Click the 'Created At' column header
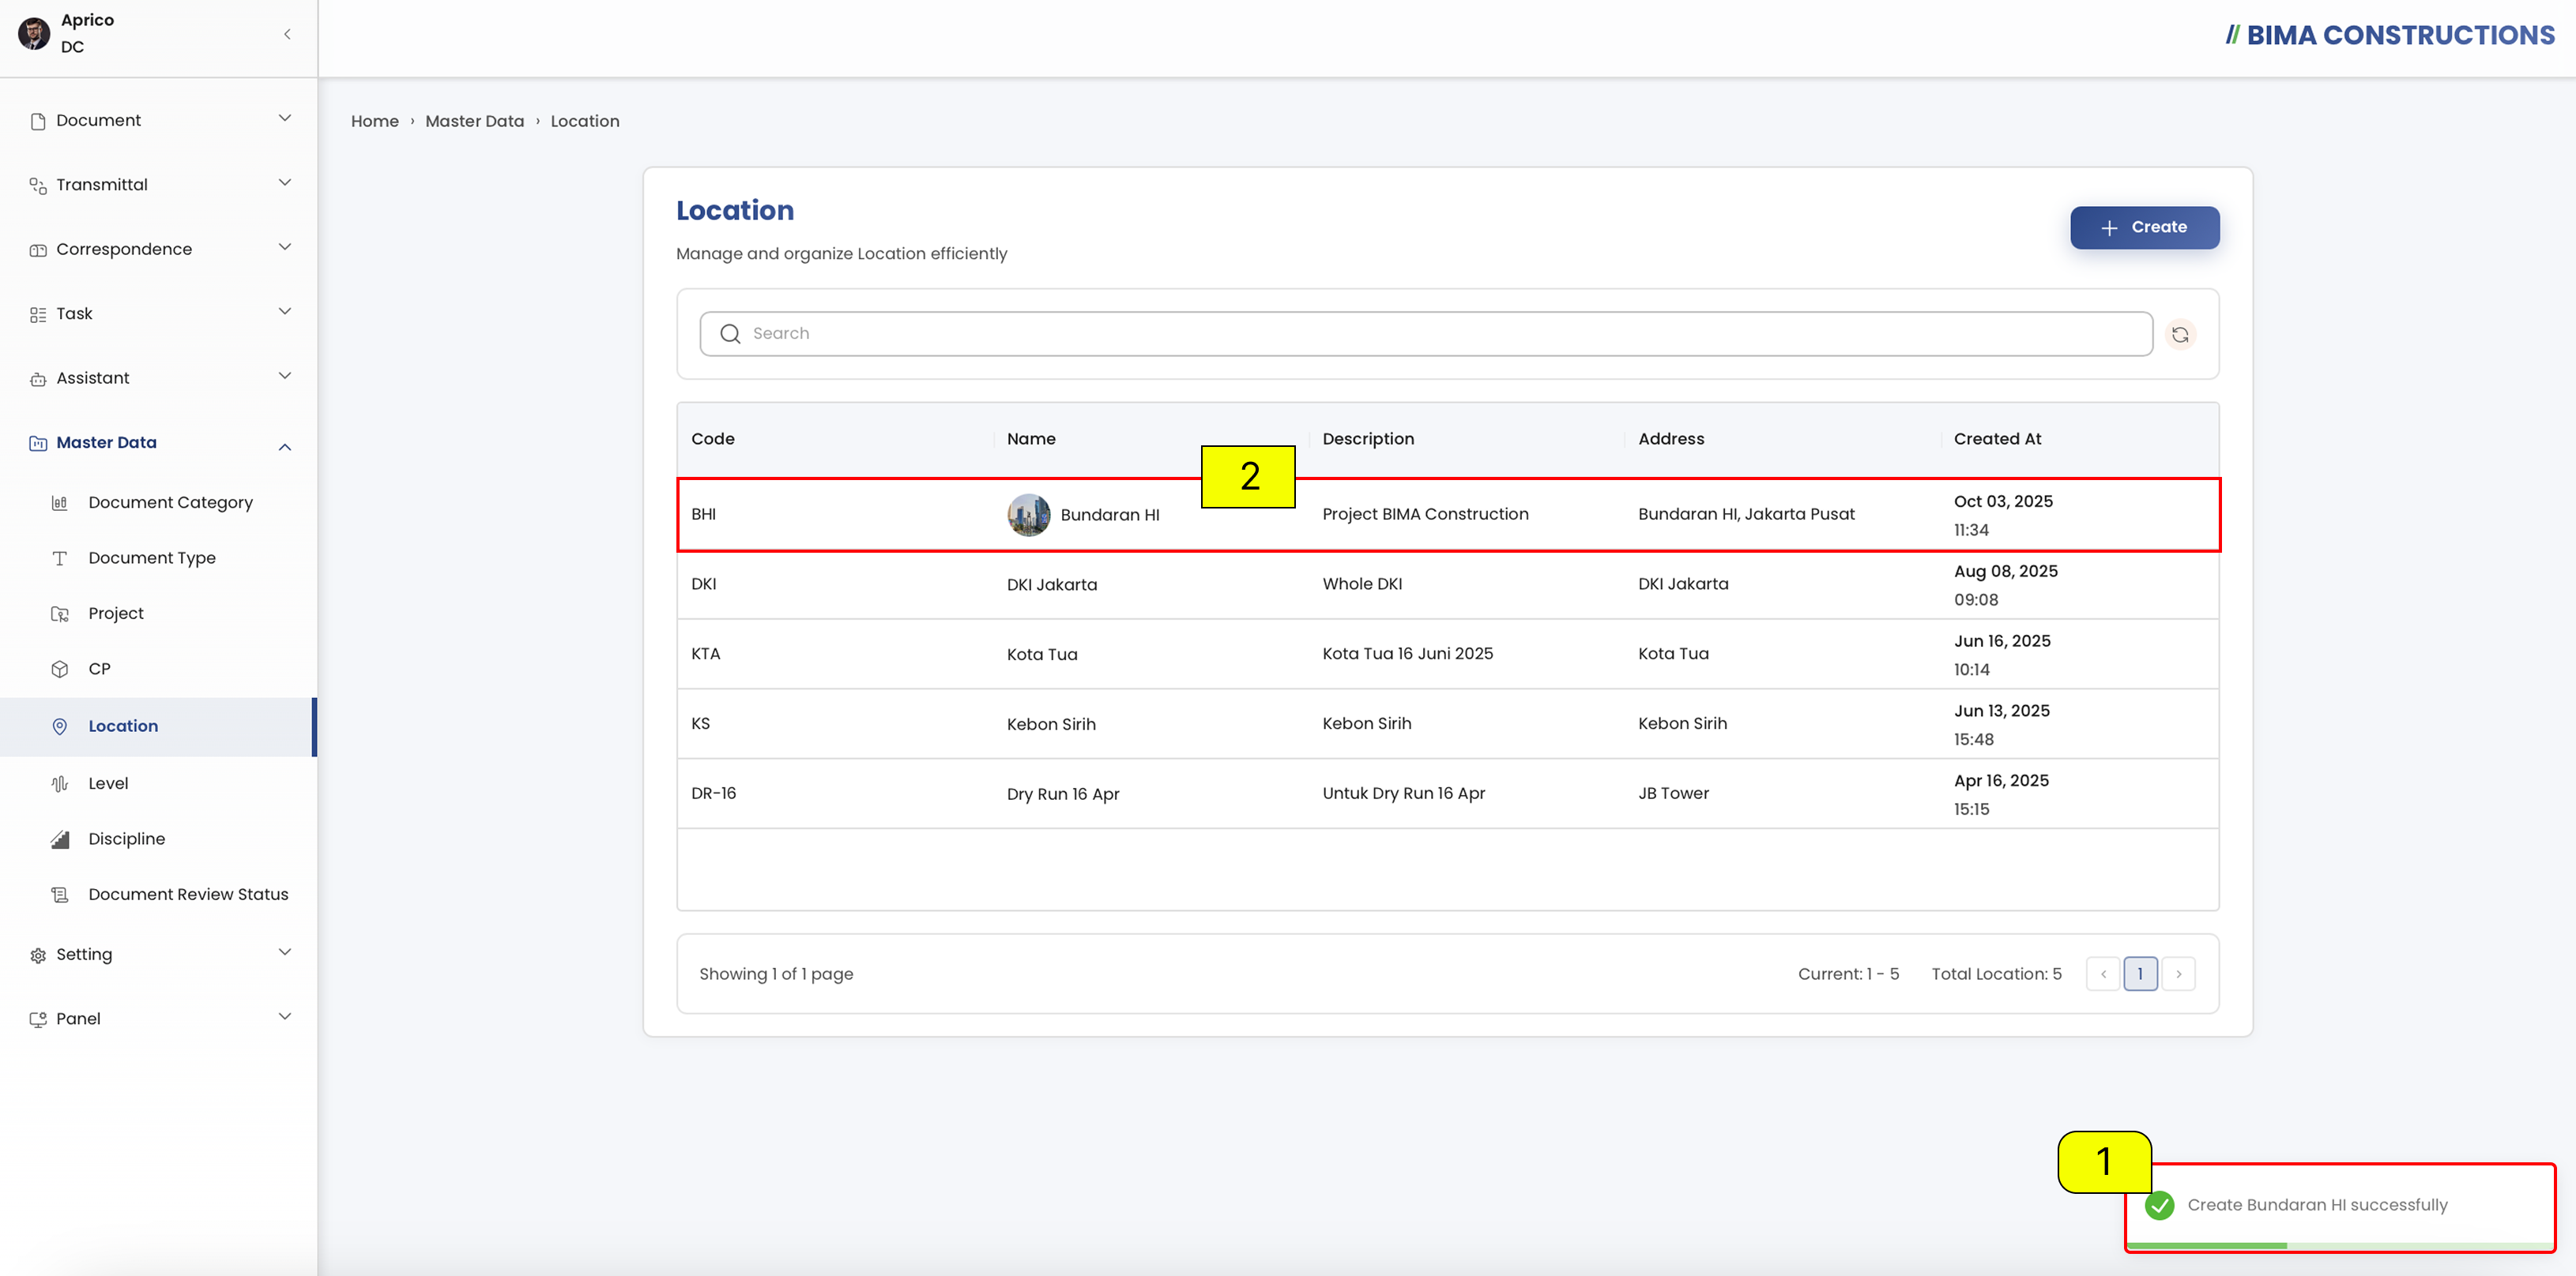This screenshot has width=2576, height=1276. [1997, 439]
